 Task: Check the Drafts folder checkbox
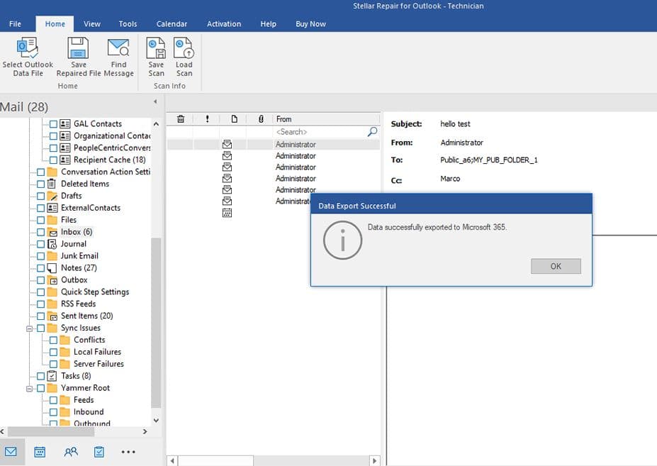pos(40,196)
